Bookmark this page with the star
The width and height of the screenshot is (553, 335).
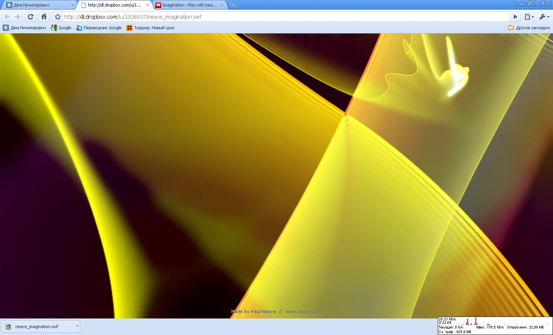(x=58, y=17)
